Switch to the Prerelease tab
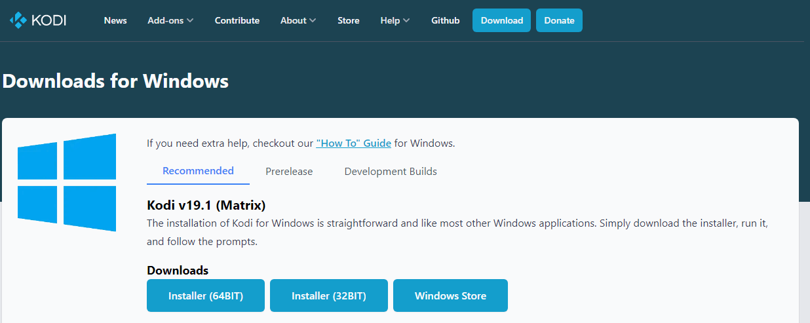The width and height of the screenshot is (810, 323). coord(289,172)
